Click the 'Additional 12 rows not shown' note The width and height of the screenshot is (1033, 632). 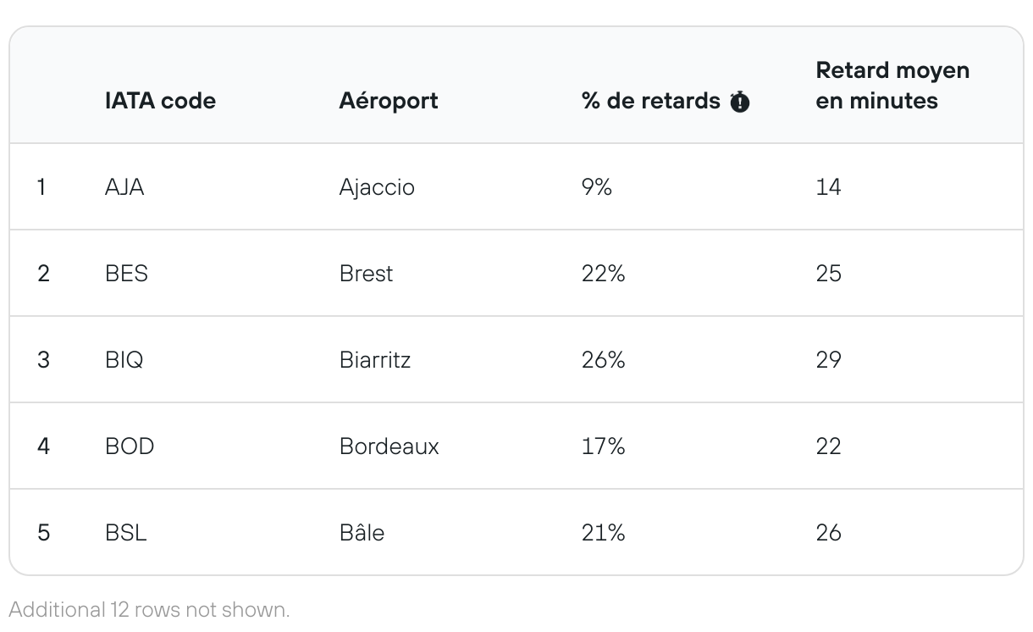point(149,609)
